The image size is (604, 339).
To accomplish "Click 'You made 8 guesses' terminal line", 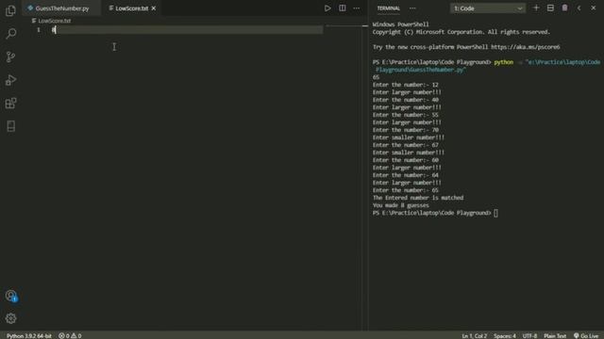I will [x=400, y=205].
